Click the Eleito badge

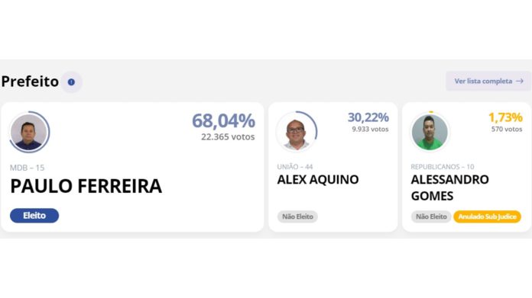[x=34, y=216]
